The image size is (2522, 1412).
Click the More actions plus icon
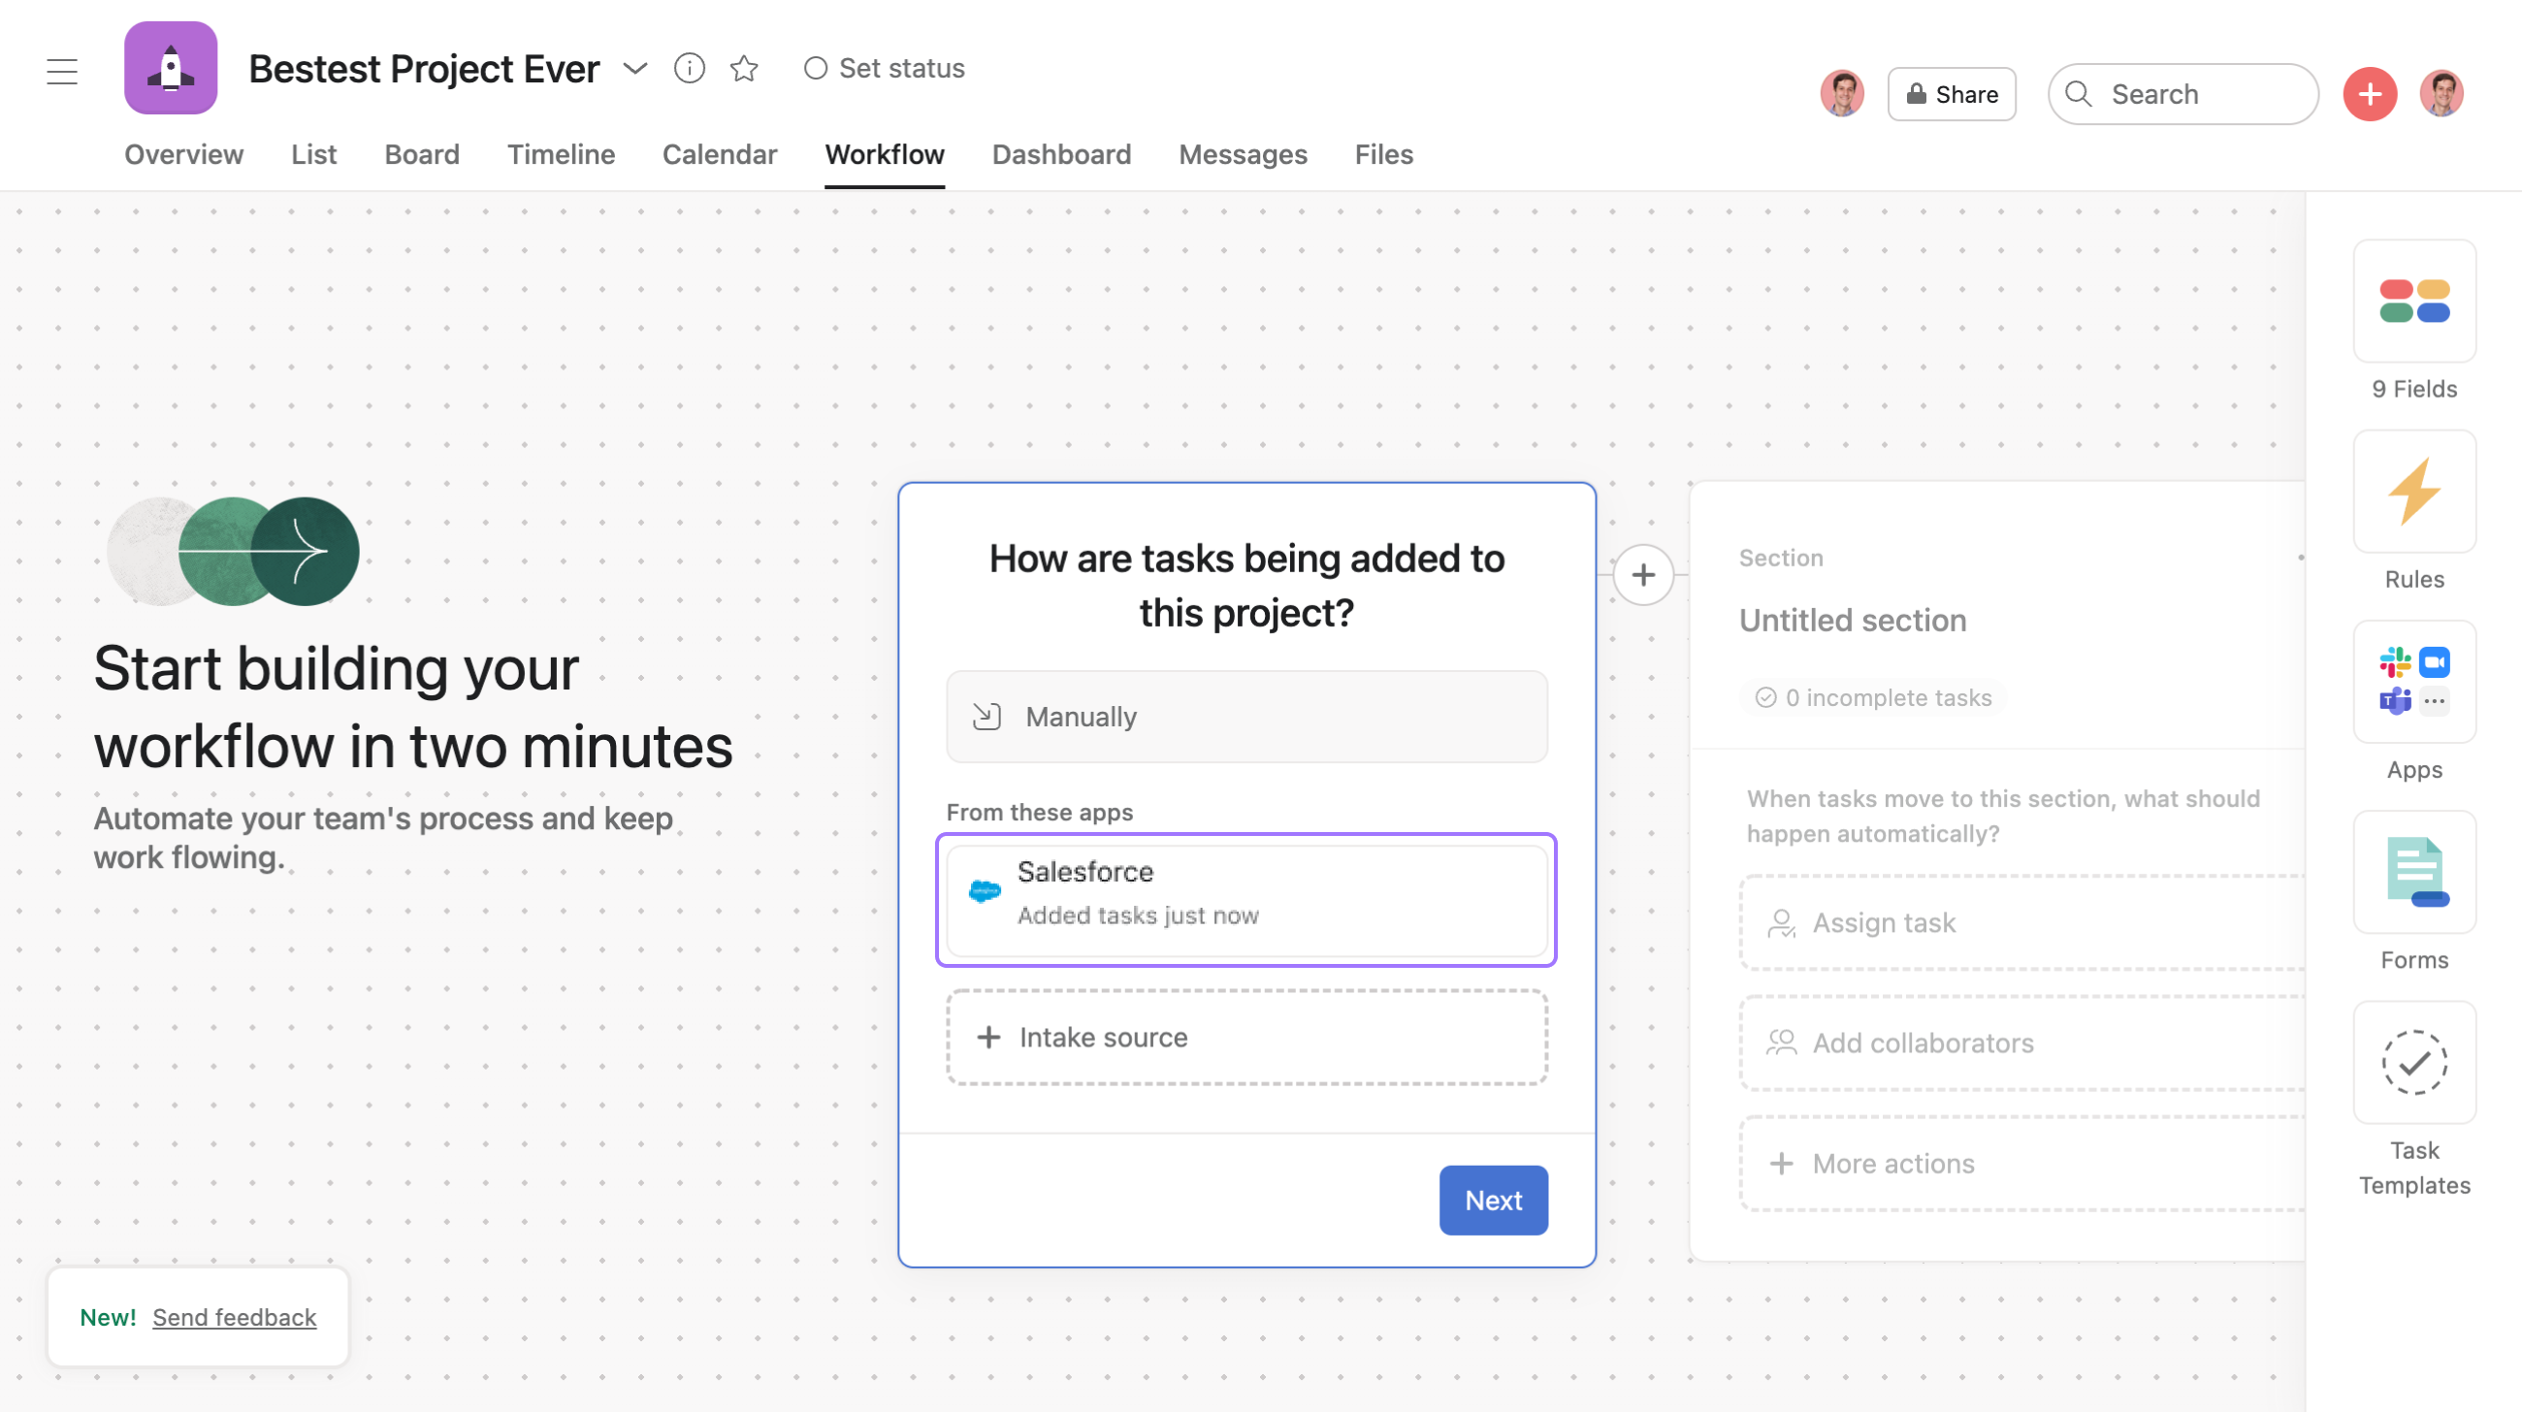click(1782, 1164)
